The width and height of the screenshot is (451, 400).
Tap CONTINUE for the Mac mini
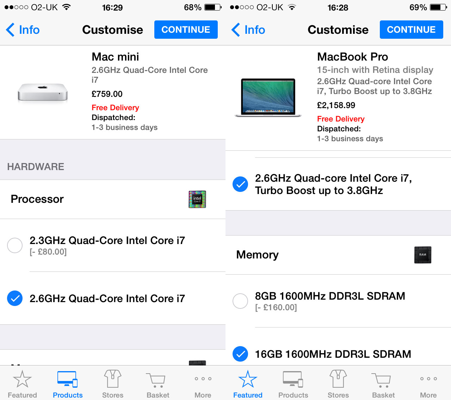coord(186,30)
